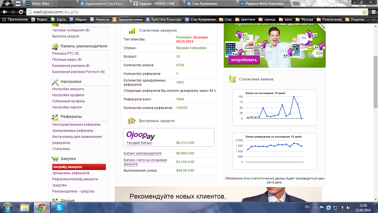Open the Яндекс bookmark
Image resolution: width=378 pixels, height=213 pixels.
point(39,19)
